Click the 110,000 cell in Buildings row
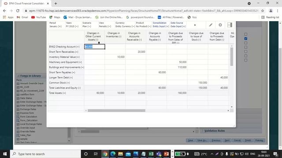 [x=177, y=67]
